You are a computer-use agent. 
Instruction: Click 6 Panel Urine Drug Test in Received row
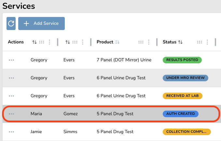tap(121, 96)
